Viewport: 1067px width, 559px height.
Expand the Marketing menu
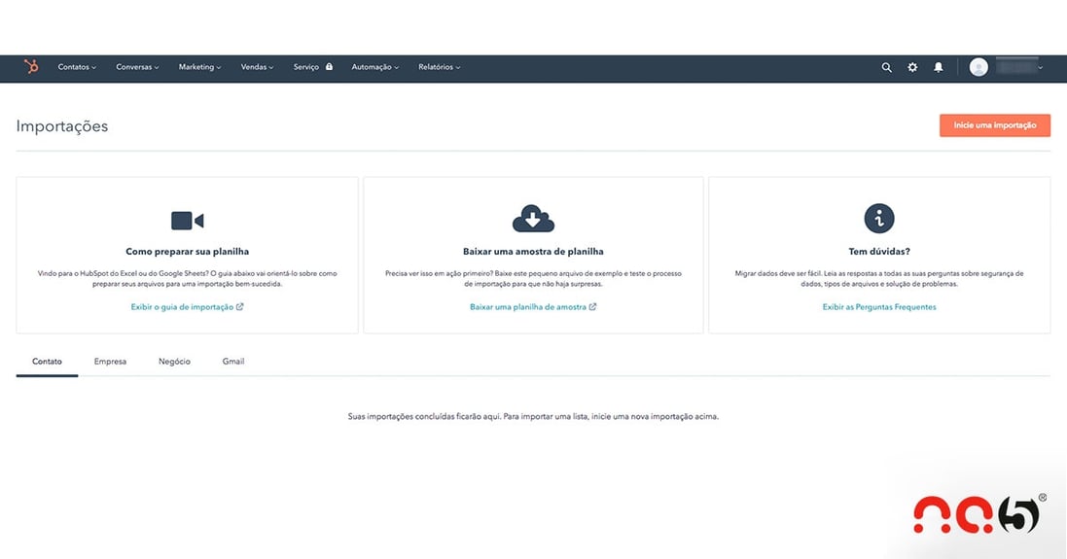click(x=200, y=67)
